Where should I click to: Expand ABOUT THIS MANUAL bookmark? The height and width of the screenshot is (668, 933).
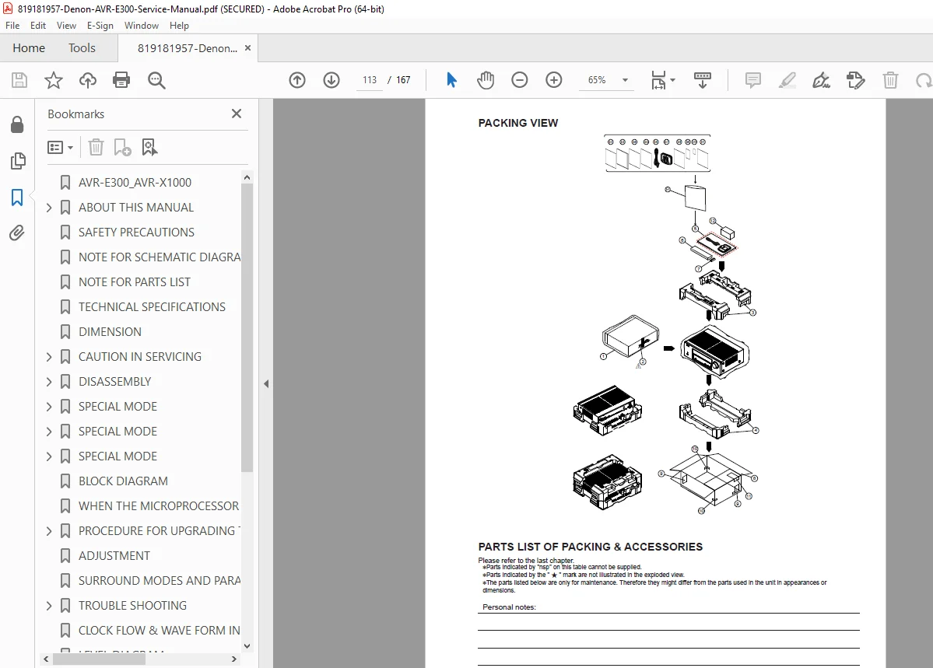(49, 208)
